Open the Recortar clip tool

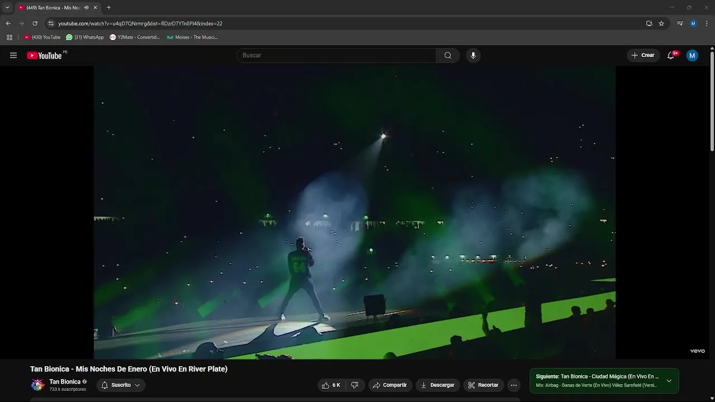[x=483, y=385]
